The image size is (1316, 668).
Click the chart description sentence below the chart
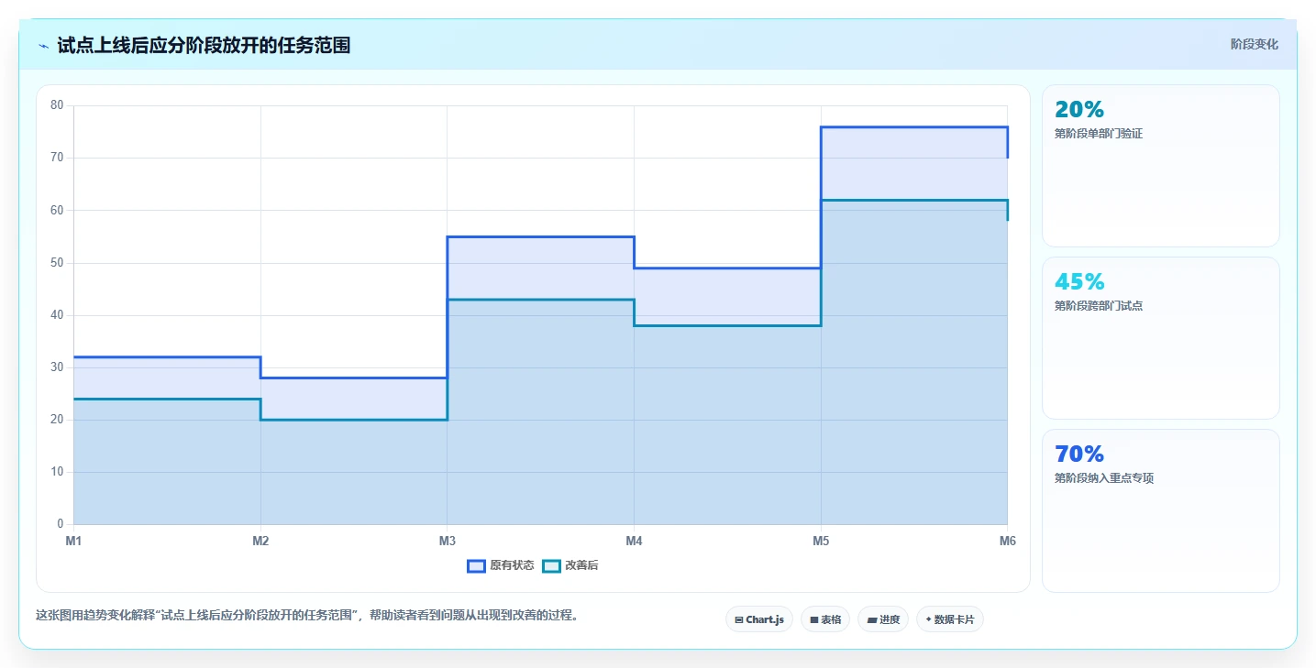tap(307, 616)
